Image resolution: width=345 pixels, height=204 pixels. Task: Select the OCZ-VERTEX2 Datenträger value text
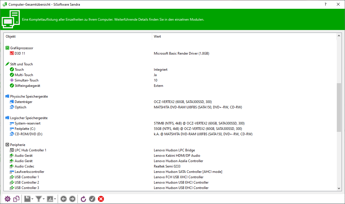pos(183,102)
